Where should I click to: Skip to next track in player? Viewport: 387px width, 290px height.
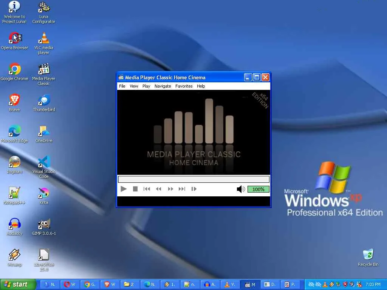182,189
